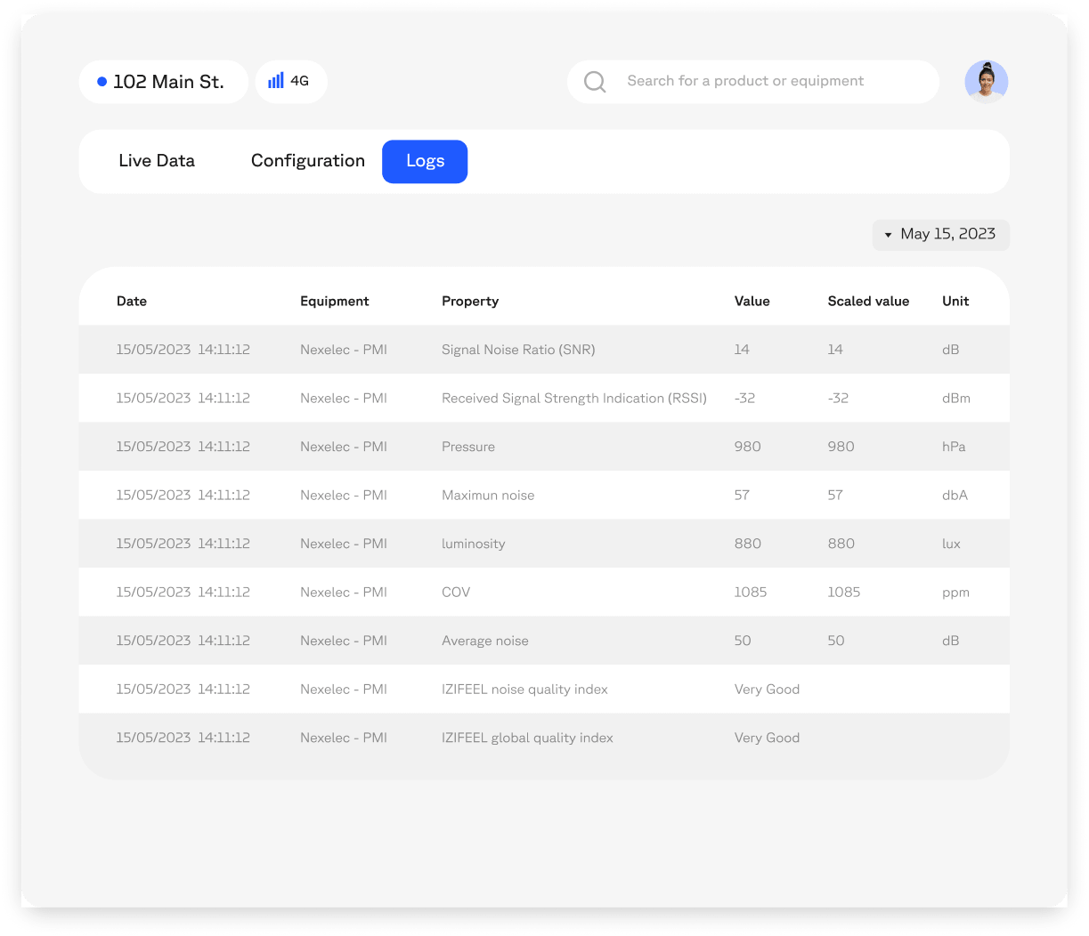Click the COV property log row
The image size is (1089, 936).
[456, 593]
